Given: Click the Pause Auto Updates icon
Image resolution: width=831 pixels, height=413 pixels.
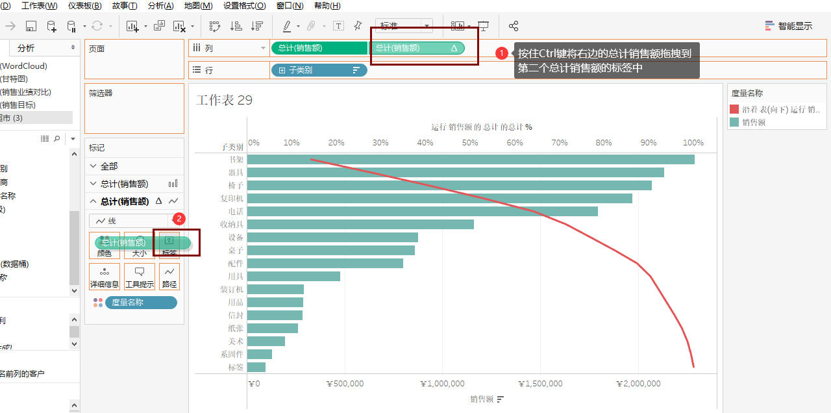Looking at the screenshot, I should coord(71,26).
